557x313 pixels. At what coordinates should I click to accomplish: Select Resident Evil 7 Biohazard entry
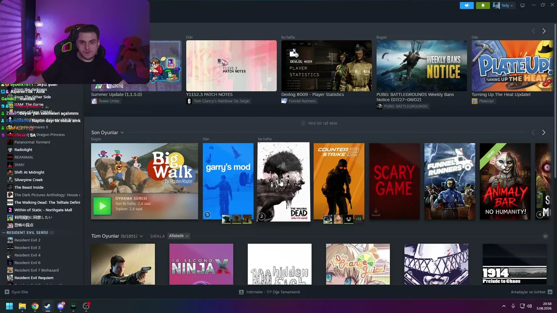click(36, 270)
